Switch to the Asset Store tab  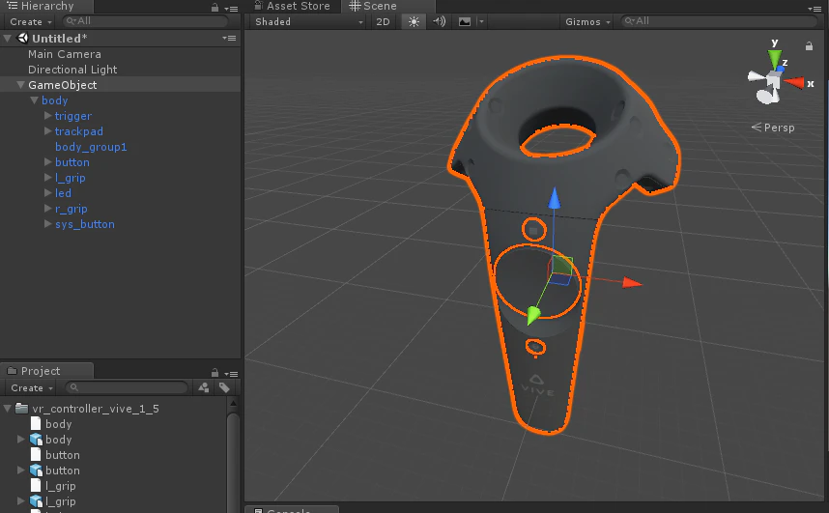pyautogui.click(x=293, y=7)
